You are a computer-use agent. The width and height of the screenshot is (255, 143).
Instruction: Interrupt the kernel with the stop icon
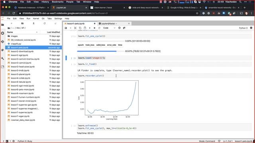click(94, 28)
